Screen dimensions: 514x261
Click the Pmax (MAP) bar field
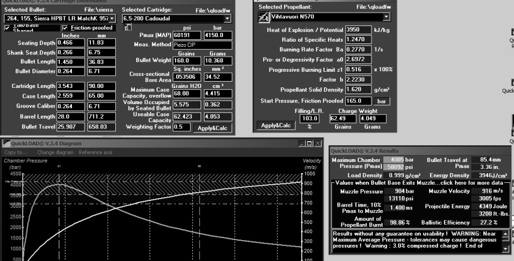218,35
